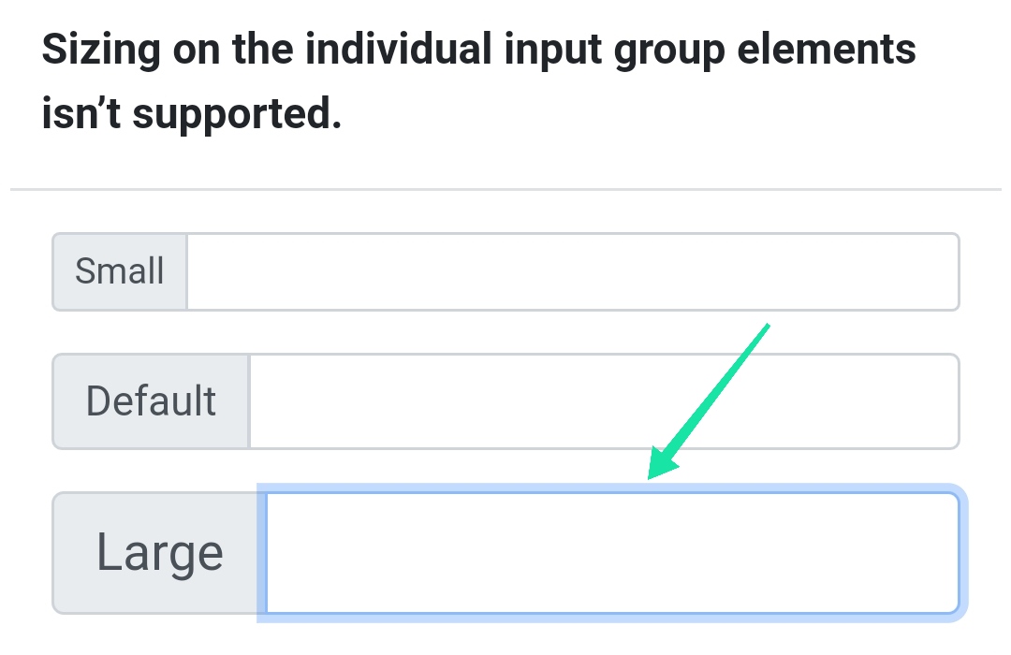This screenshot has width=1011, height=655.
Task: Click the green arrow pointing to Large input
Action: (x=711, y=398)
